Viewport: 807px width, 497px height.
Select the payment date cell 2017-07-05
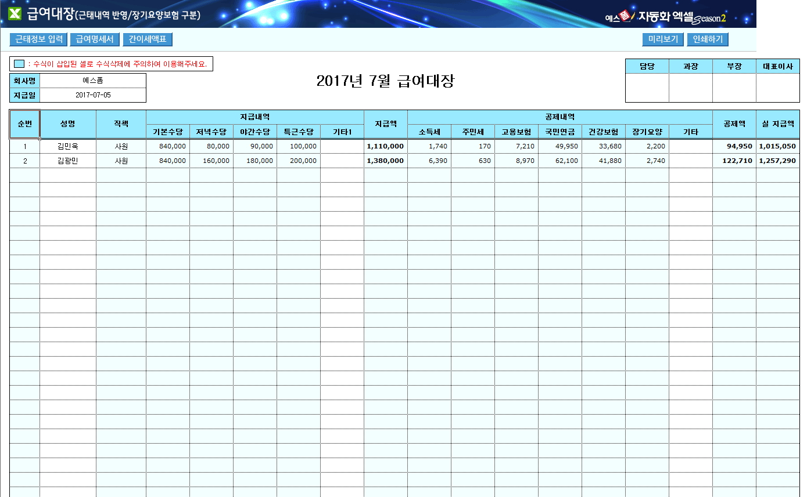(x=93, y=95)
